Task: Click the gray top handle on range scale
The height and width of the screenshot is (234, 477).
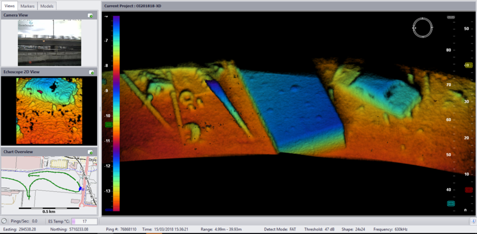Action: (x=451, y=17)
